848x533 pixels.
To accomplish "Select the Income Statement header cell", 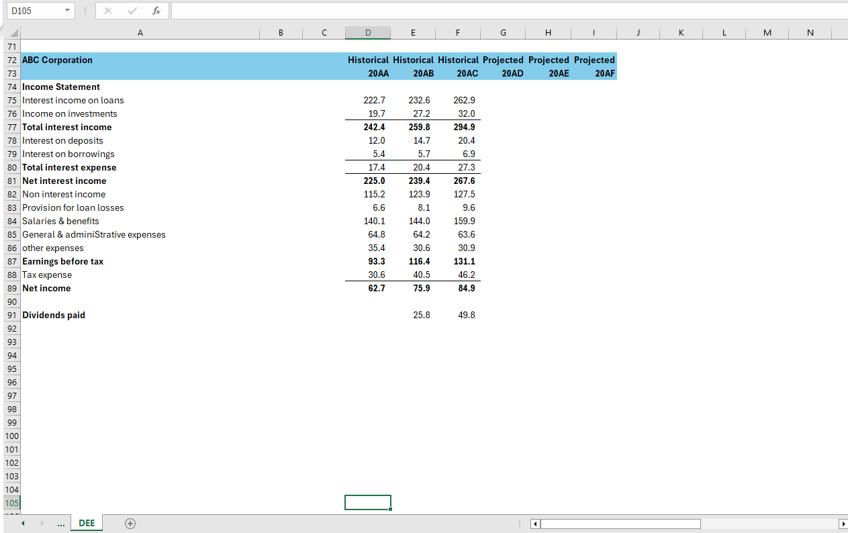I will pyautogui.click(x=60, y=87).
